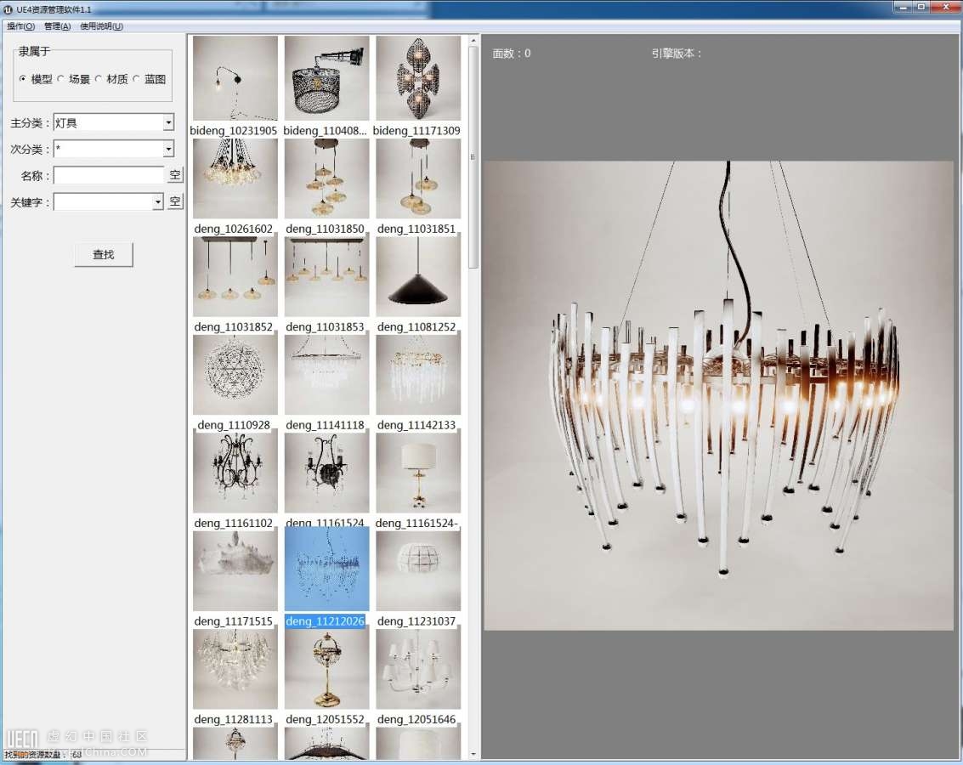
Task: Select the deng_11141118 thumbnail
Action: [x=326, y=375]
